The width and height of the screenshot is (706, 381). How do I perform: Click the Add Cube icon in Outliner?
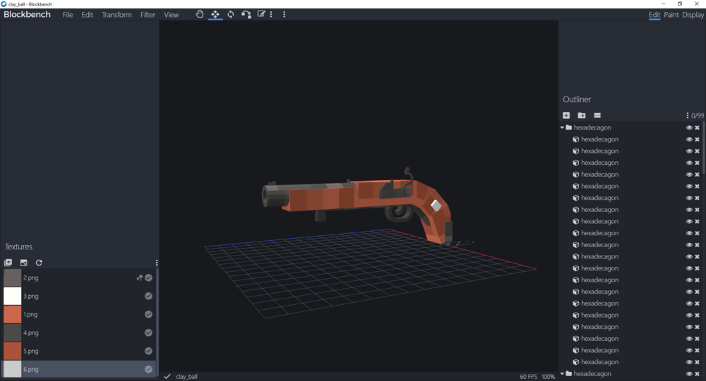[566, 115]
